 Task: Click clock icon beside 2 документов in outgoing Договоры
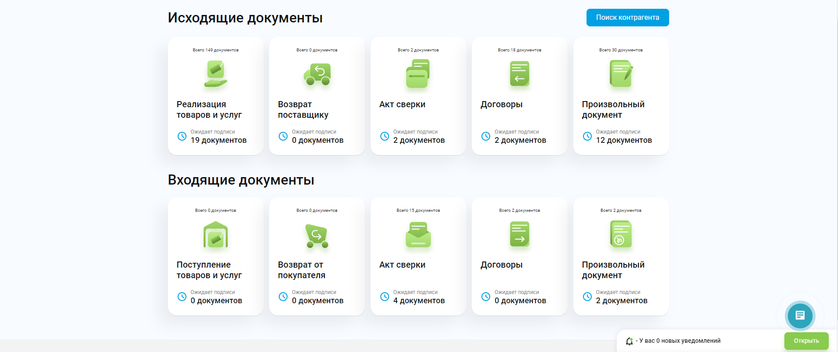486,136
